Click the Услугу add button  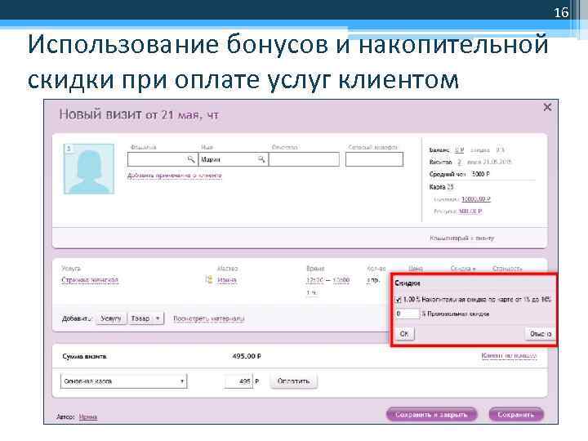(x=111, y=318)
